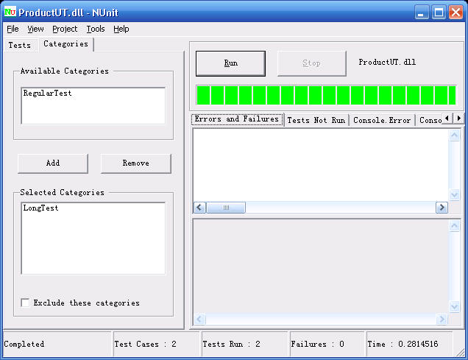Click up arrow of errors list scrollbar
Viewport: 468px width, 360px height.
(x=455, y=135)
